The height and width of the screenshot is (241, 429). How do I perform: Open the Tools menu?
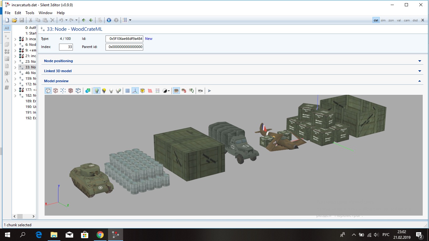[x=30, y=13]
